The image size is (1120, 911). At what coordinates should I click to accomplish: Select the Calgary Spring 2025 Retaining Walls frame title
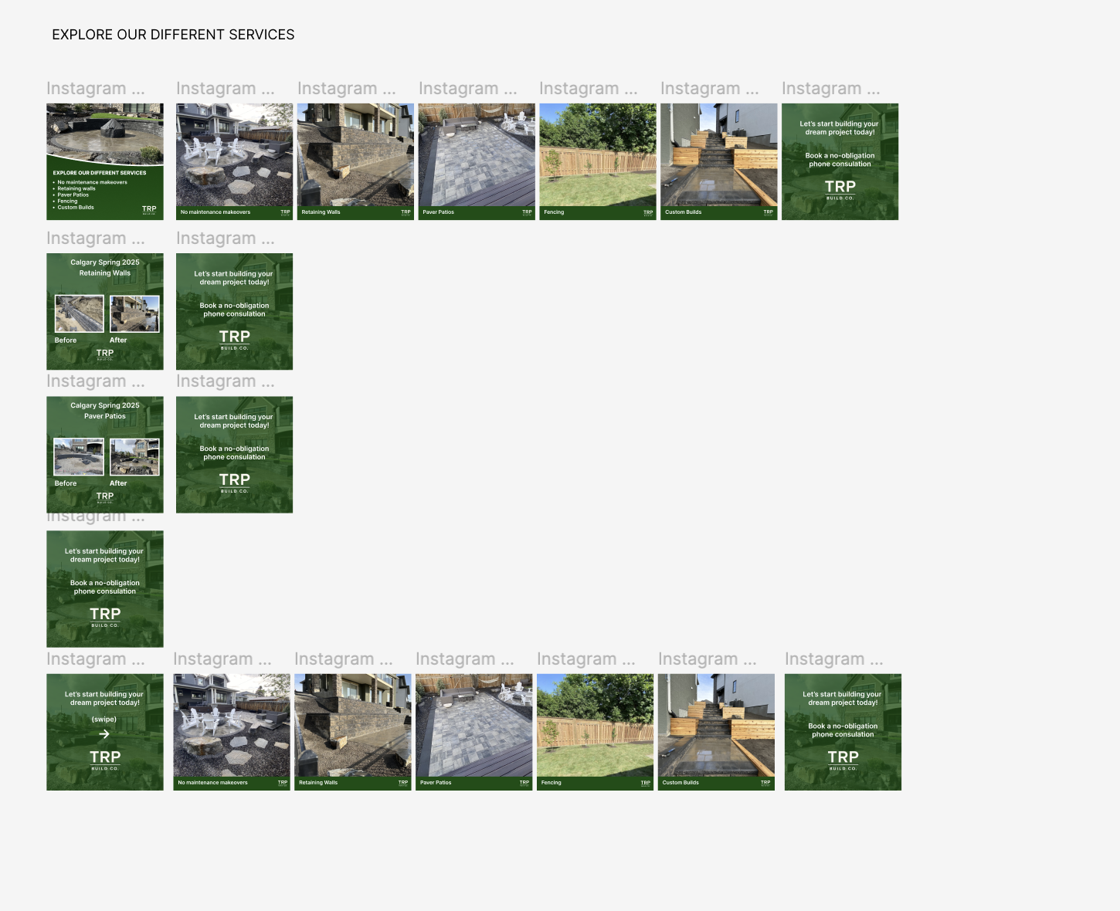click(x=105, y=268)
